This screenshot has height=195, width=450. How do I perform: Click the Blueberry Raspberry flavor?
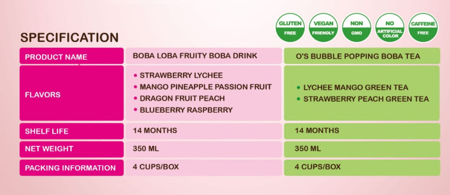(x=186, y=110)
